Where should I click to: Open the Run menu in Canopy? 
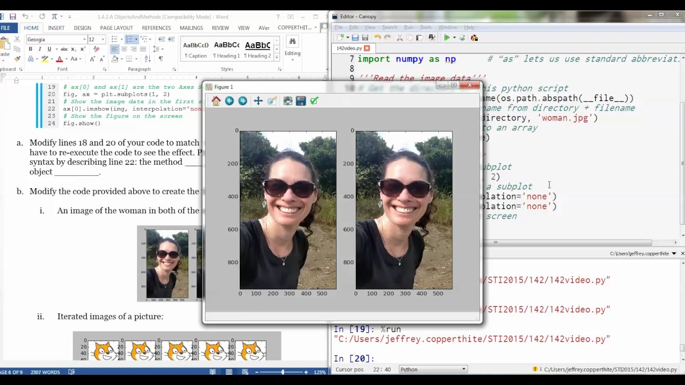pyautogui.click(x=408, y=27)
